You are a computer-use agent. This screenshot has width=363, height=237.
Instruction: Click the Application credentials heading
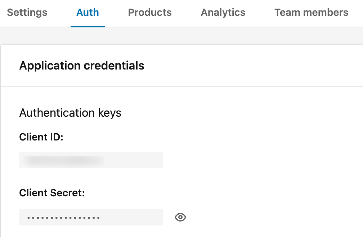tap(82, 66)
